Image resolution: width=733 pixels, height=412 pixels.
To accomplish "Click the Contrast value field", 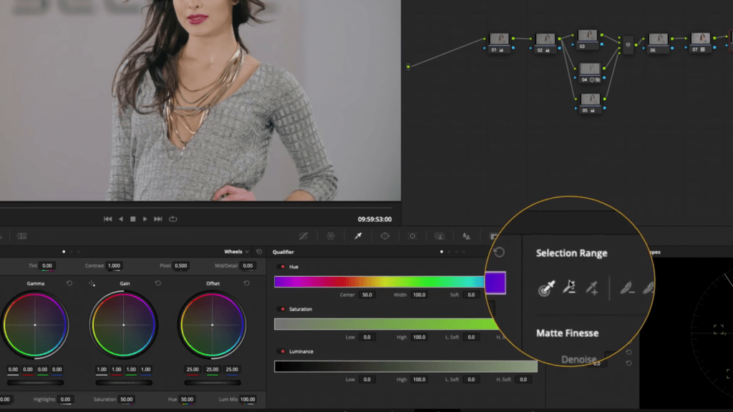I will pyautogui.click(x=114, y=265).
